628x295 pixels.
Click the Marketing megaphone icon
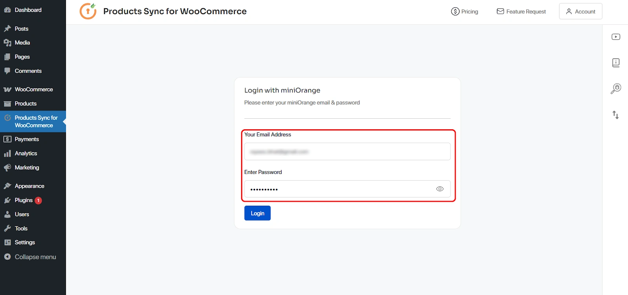coord(7,167)
